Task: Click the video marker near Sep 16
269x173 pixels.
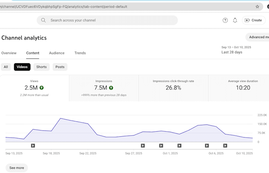Action: coord(33,146)
